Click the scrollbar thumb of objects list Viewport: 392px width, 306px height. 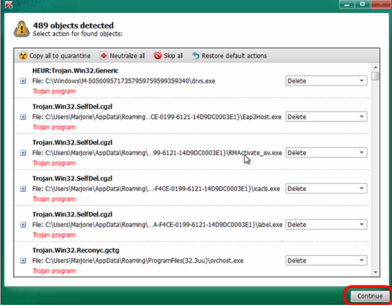coord(375,76)
